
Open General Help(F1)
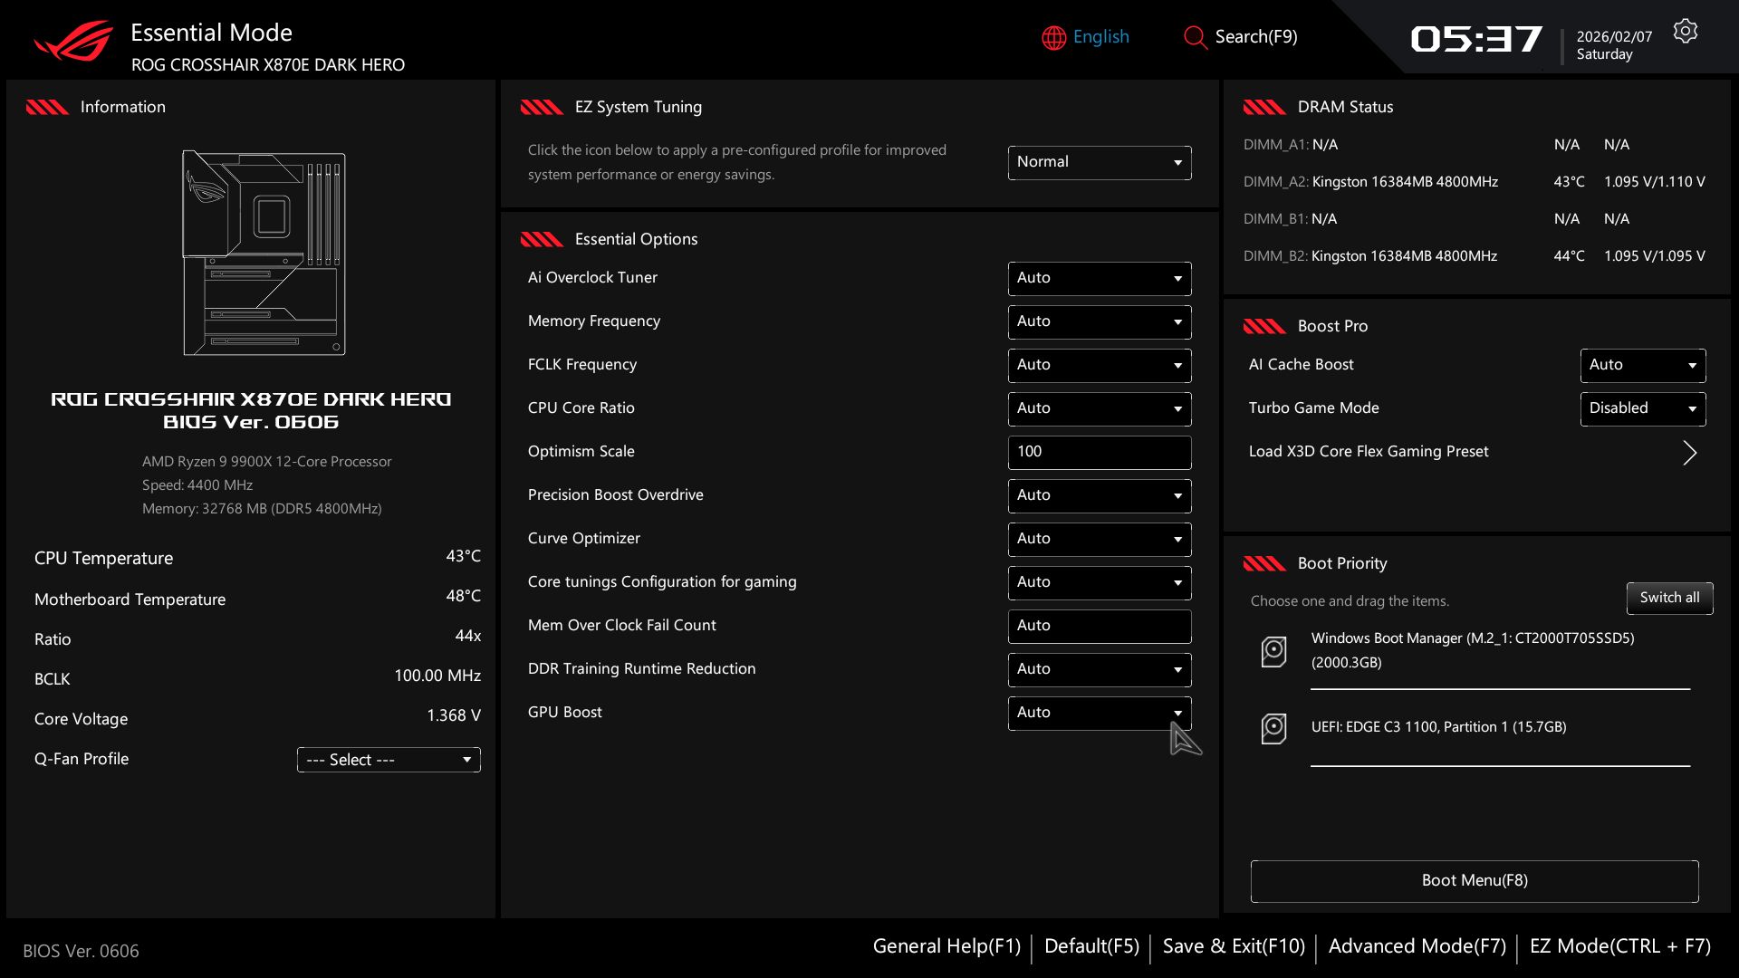point(946,946)
